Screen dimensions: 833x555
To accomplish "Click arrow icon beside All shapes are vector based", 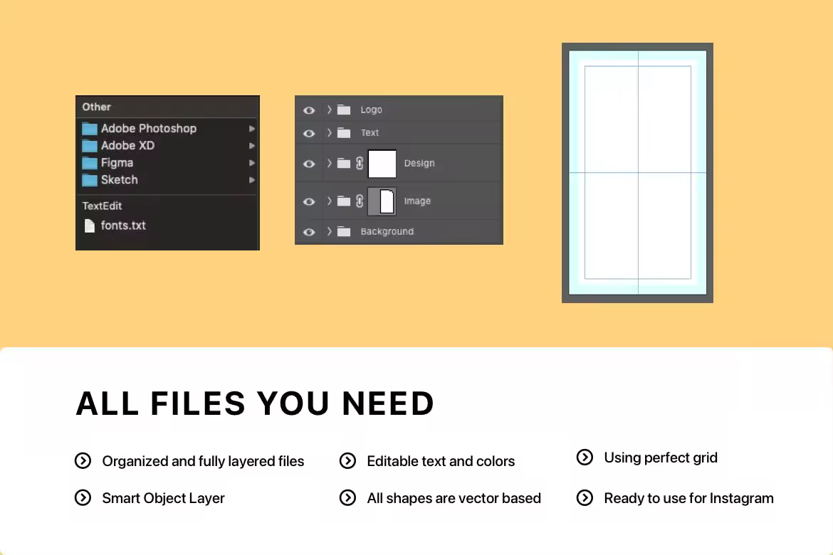I will pyautogui.click(x=348, y=497).
